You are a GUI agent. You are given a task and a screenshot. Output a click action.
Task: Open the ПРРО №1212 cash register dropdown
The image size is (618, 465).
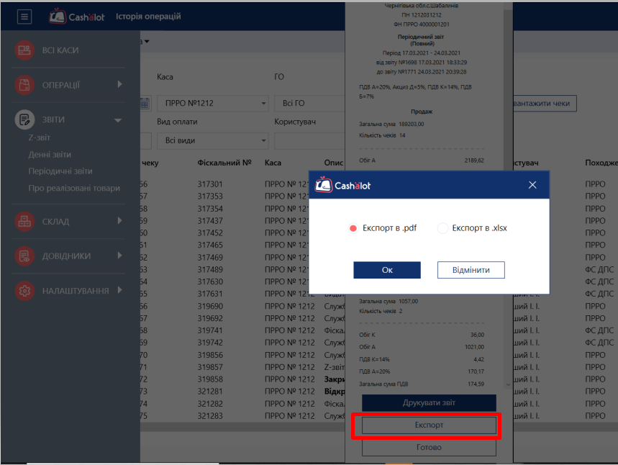[x=213, y=104]
